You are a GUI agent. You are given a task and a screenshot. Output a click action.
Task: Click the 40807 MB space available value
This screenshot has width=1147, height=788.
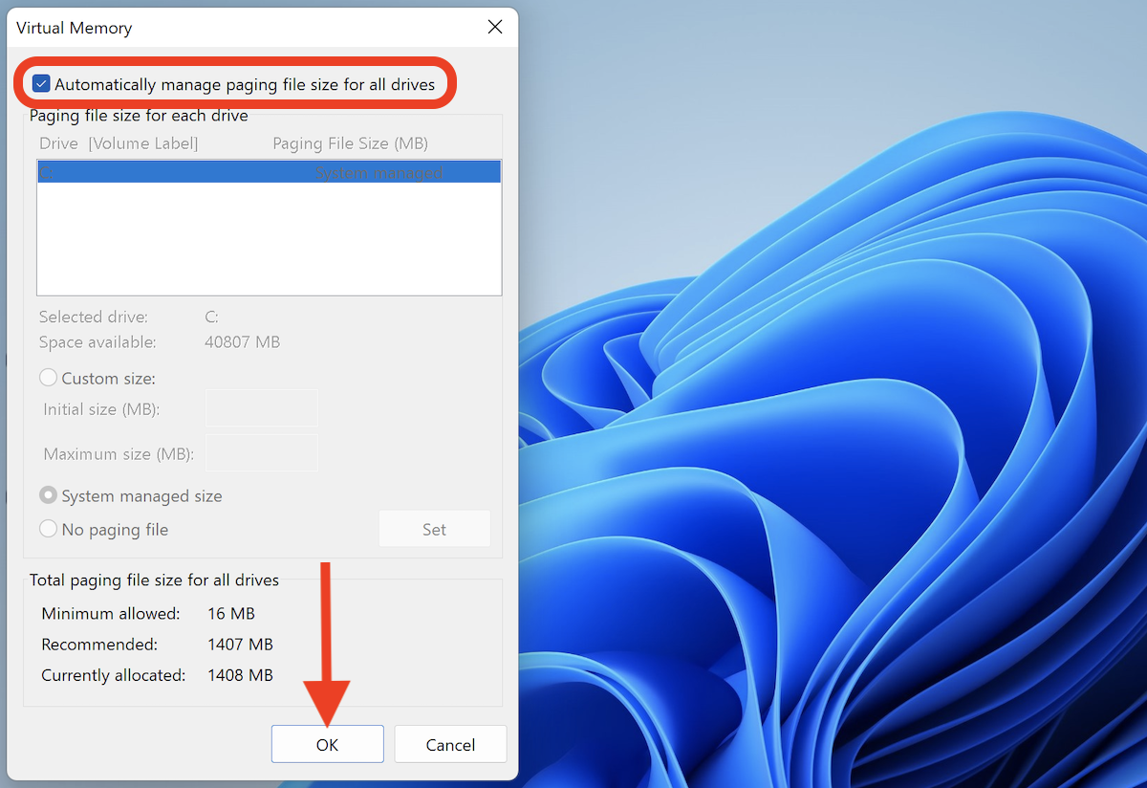243,341
